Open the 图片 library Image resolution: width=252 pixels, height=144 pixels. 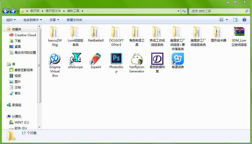tap(15, 82)
